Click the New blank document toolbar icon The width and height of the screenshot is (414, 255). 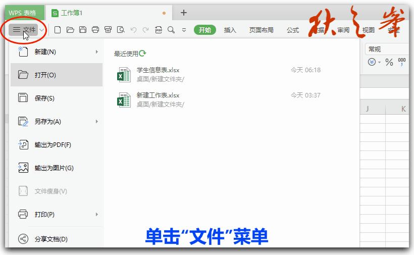(x=57, y=30)
